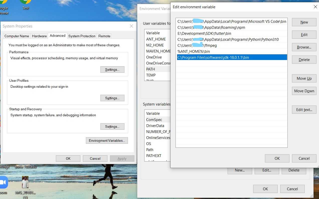The height and width of the screenshot is (199, 319).
Task: Select DriverData system variable
Action: [155, 125]
